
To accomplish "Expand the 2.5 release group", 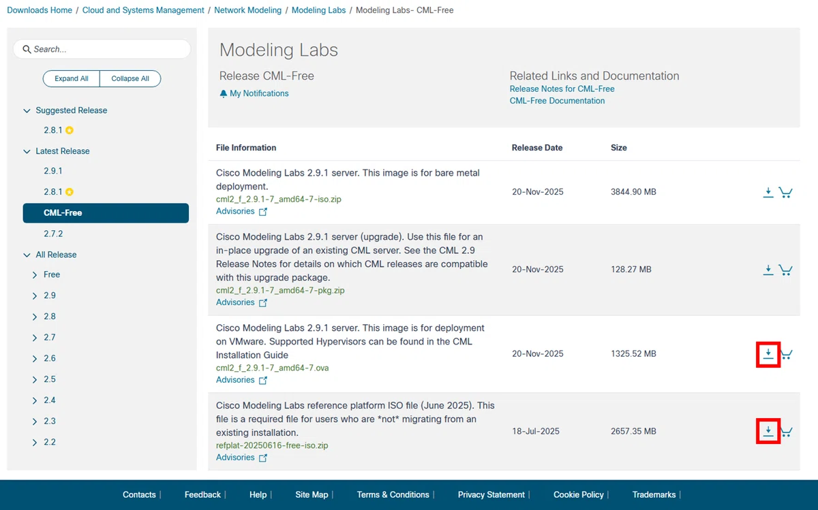I will (x=35, y=380).
